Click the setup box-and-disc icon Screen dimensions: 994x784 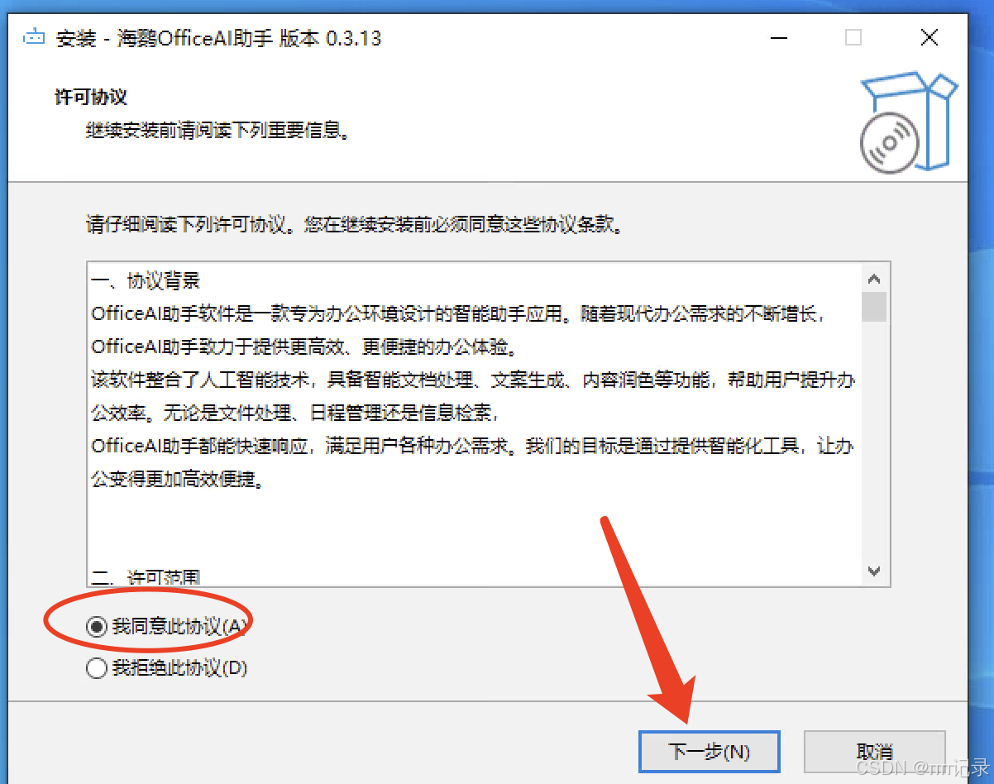click(x=907, y=121)
